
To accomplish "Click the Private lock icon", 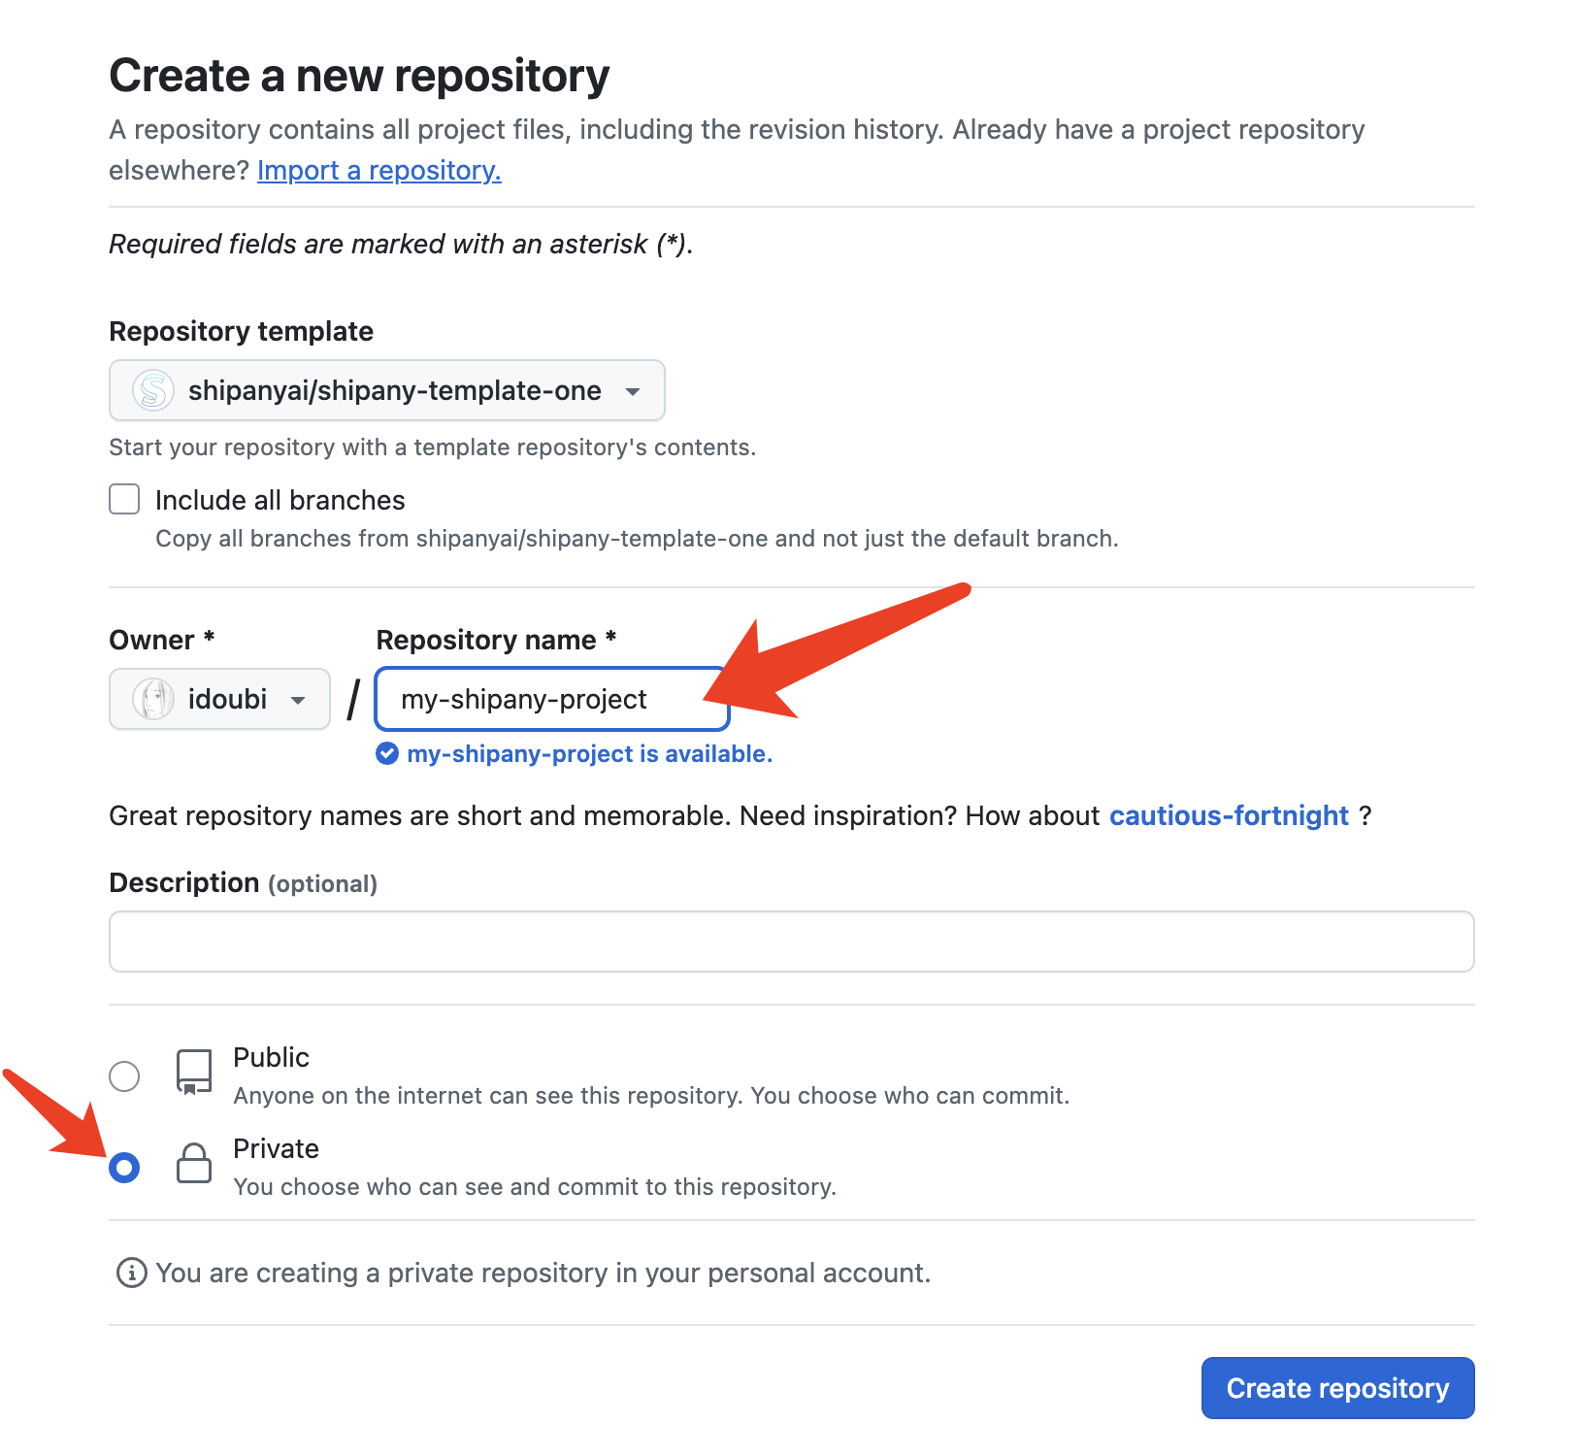I will 194,1163.
